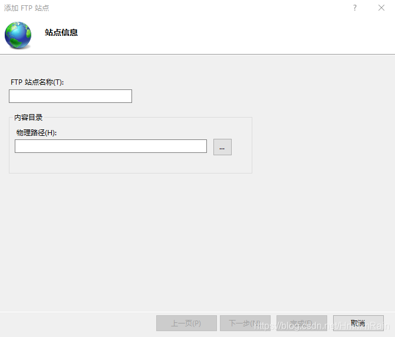Image resolution: width=395 pixels, height=337 pixels.
Task: Click the 站点信息 heading text
Action: tap(61, 32)
